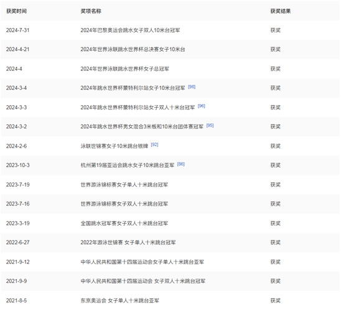Click 全国跳水冠军赛女子双人十米跳台冠军
The height and width of the screenshot is (309, 341).
124,223
